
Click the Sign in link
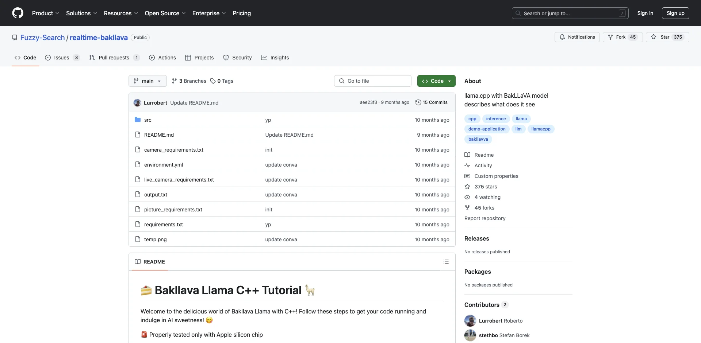[x=645, y=13]
